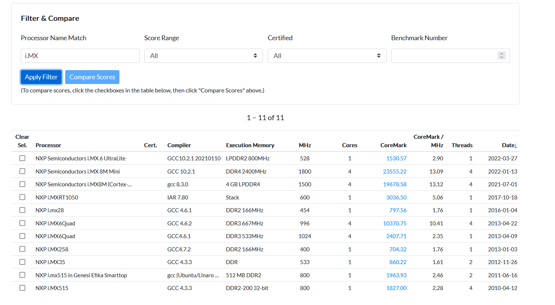Click the memory cell 512 MB DDR2
The height and width of the screenshot is (305, 555).
244,275
